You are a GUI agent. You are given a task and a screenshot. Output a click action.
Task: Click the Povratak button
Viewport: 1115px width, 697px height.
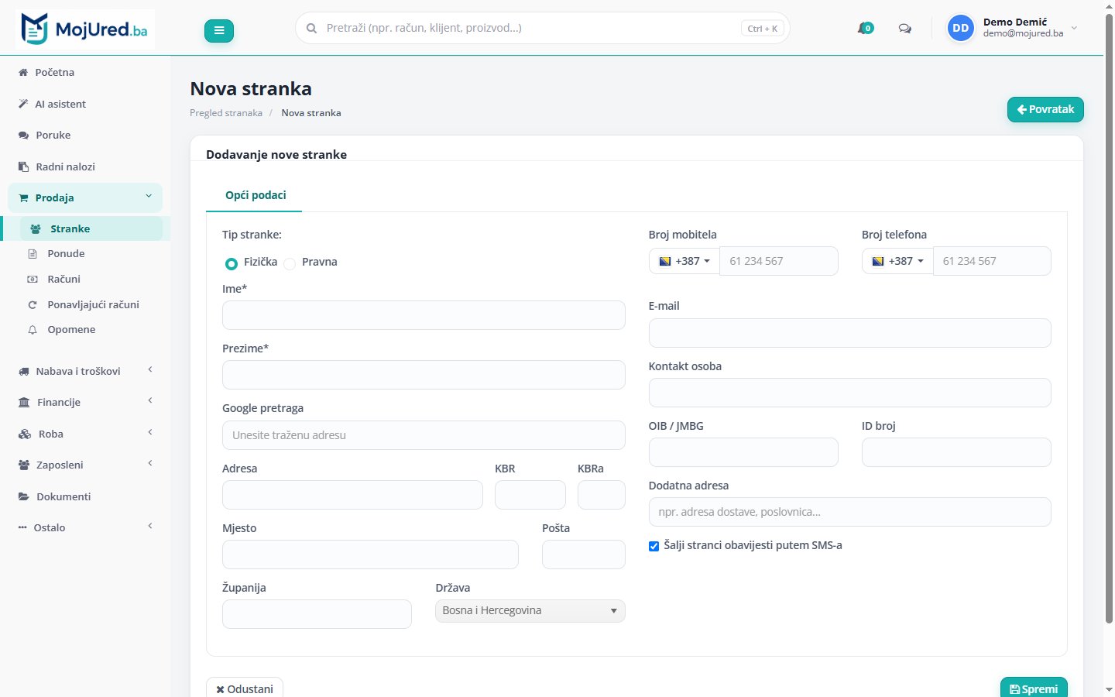pos(1045,109)
